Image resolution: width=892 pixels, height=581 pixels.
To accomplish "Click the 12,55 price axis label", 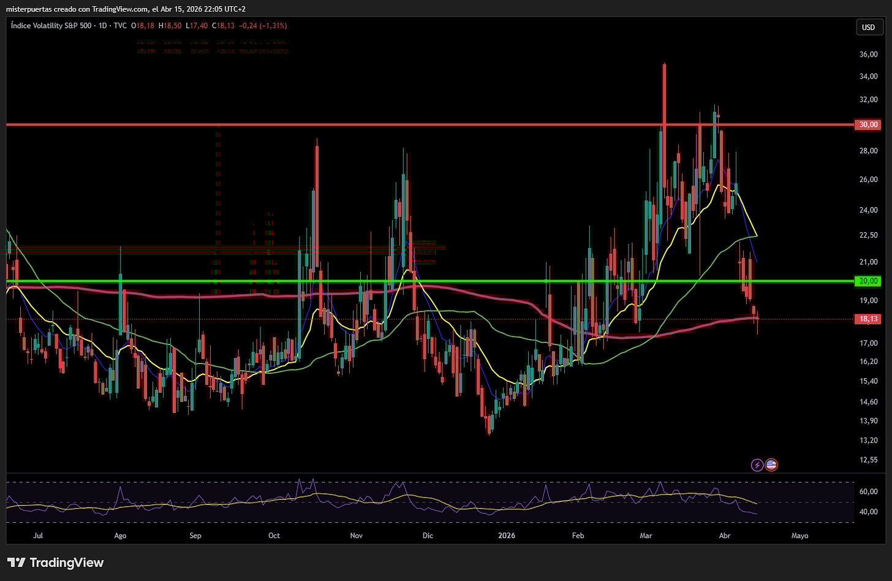I will click(x=868, y=460).
